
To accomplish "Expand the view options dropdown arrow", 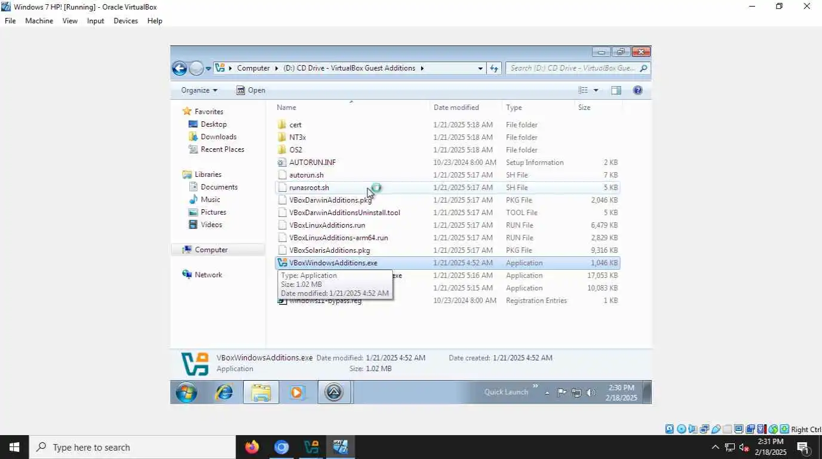I will coord(596,90).
